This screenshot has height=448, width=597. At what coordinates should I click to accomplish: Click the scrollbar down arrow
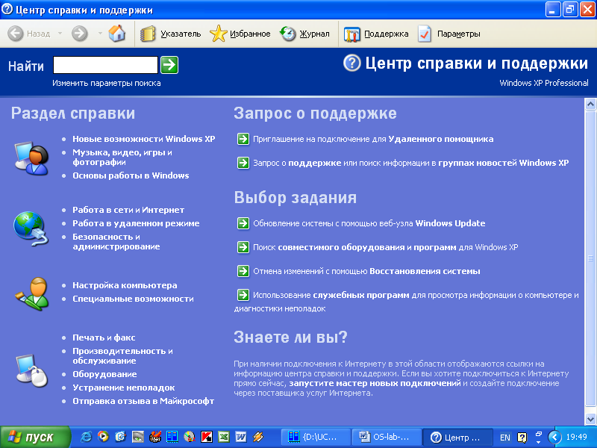coord(590,420)
